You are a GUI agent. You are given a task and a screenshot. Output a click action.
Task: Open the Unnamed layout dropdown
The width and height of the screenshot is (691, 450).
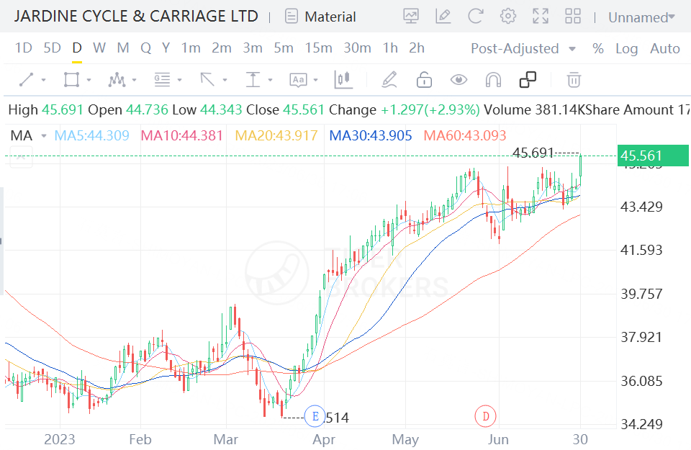tap(641, 17)
